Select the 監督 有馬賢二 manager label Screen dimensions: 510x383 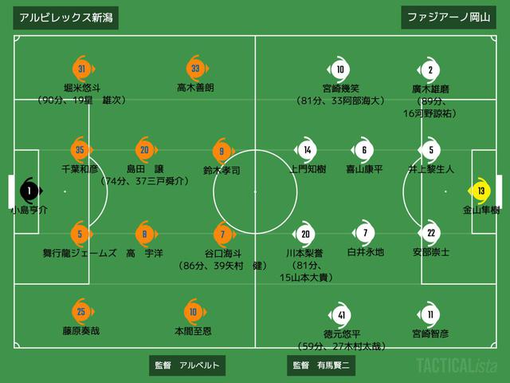321,365
